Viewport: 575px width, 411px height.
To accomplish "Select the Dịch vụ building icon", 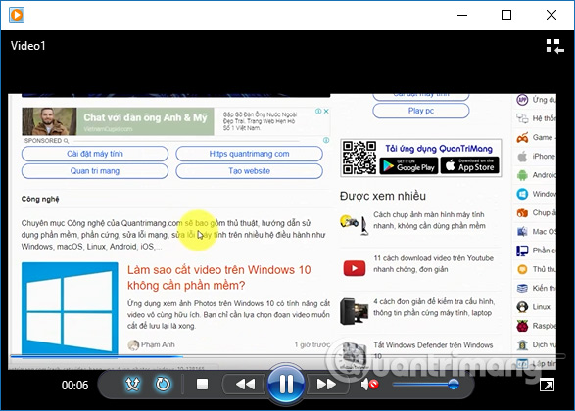I will tap(522, 344).
